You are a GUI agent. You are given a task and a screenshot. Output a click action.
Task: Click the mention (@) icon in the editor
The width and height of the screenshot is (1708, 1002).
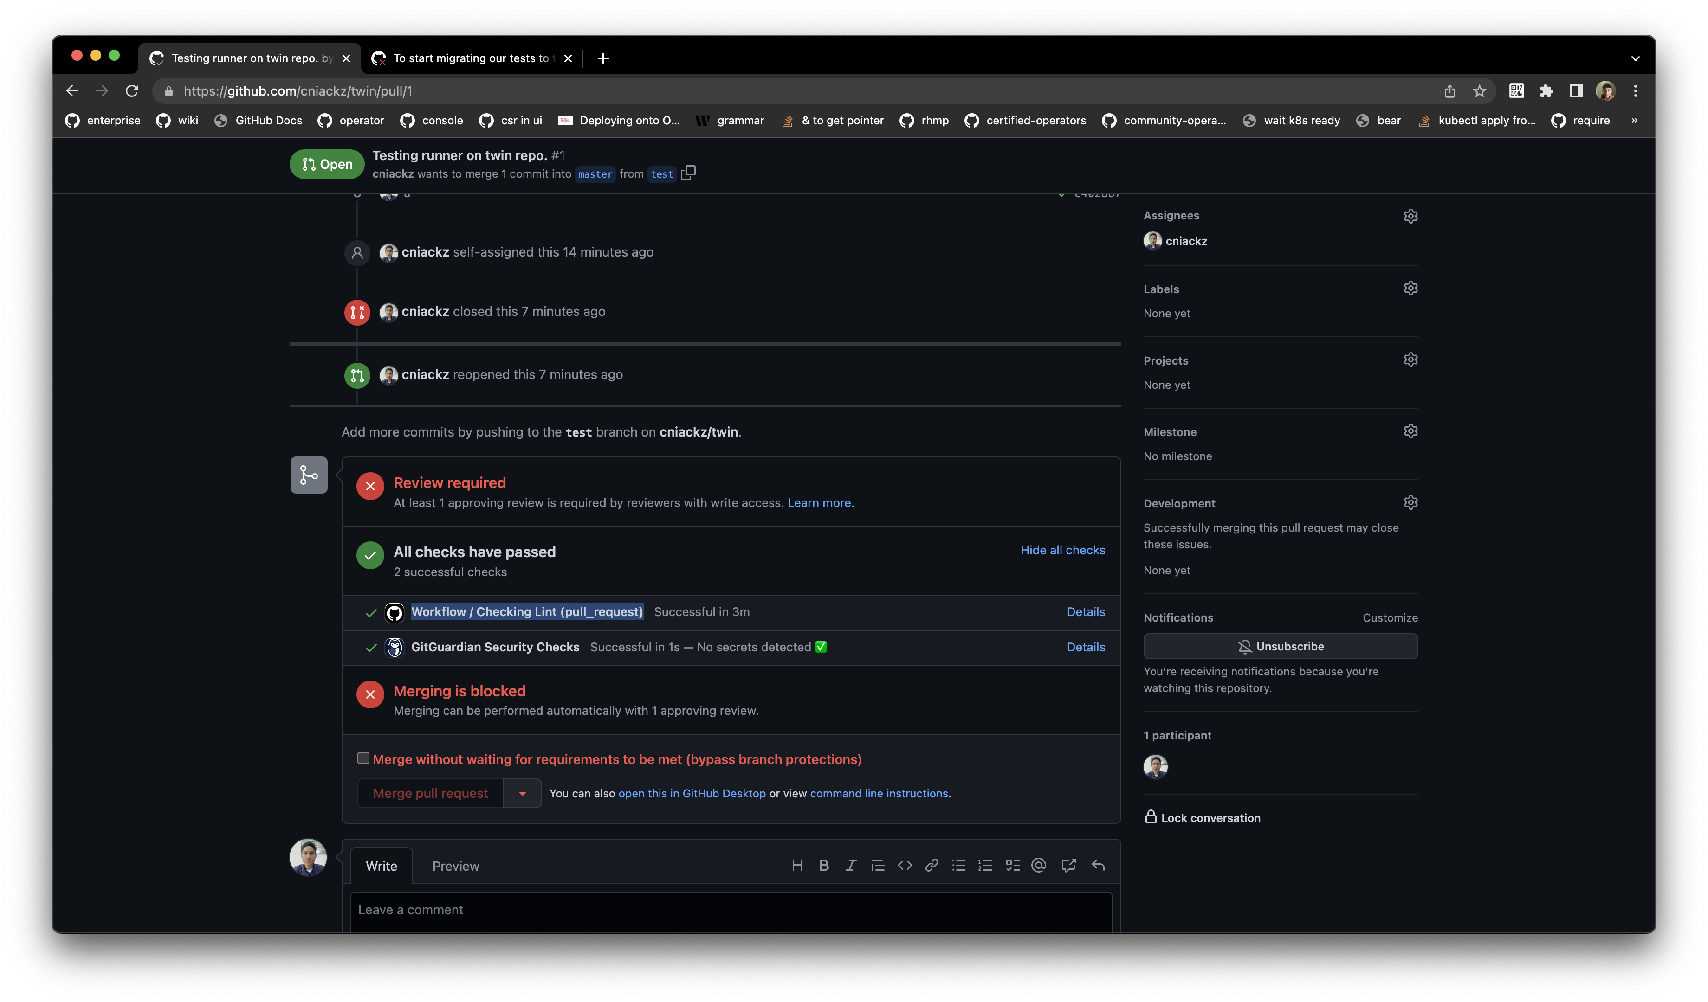(x=1038, y=865)
